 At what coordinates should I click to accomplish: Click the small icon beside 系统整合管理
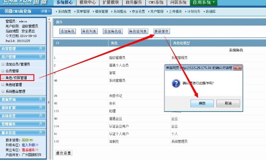3,92
